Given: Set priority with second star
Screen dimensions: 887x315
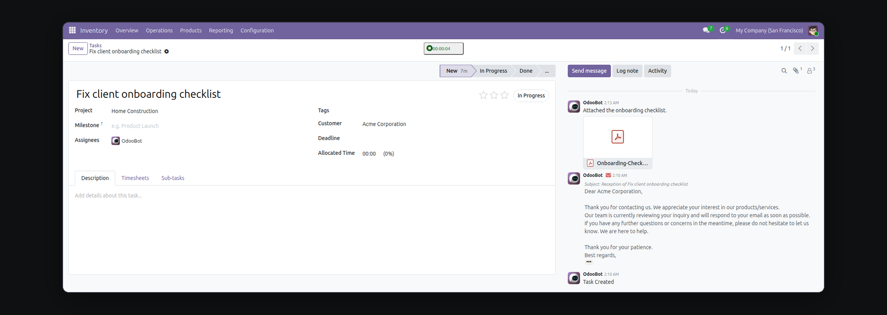Looking at the screenshot, I should (x=494, y=95).
